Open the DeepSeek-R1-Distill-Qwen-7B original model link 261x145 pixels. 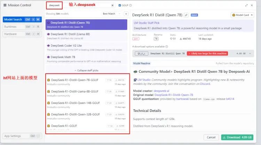(x=174, y=95)
